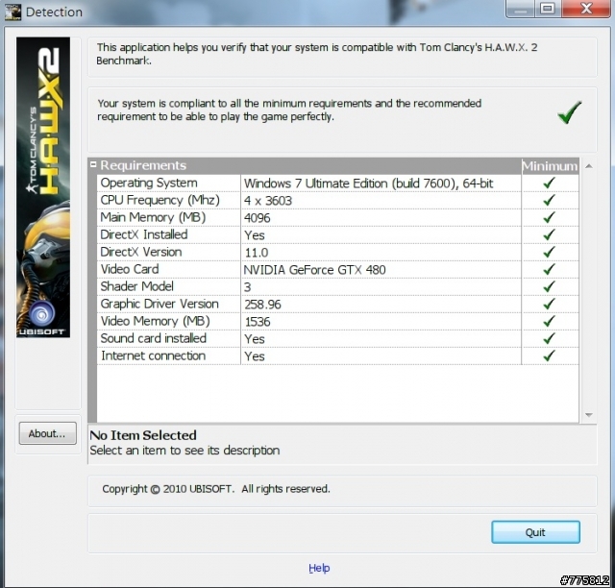Click the large green compliance checkmark
This screenshot has height=588, width=615.
569,112
